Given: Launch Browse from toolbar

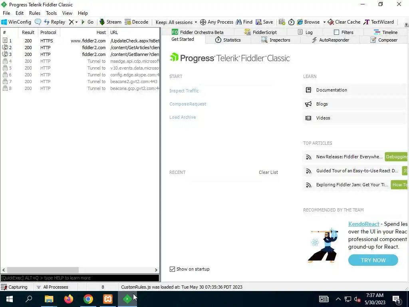Looking at the screenshot, I should (x=308, y=22).
